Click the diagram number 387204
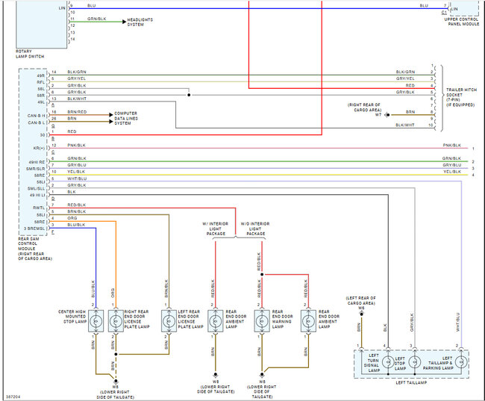The height and width of the screenshot is (401, 485). tap(13, 397)
